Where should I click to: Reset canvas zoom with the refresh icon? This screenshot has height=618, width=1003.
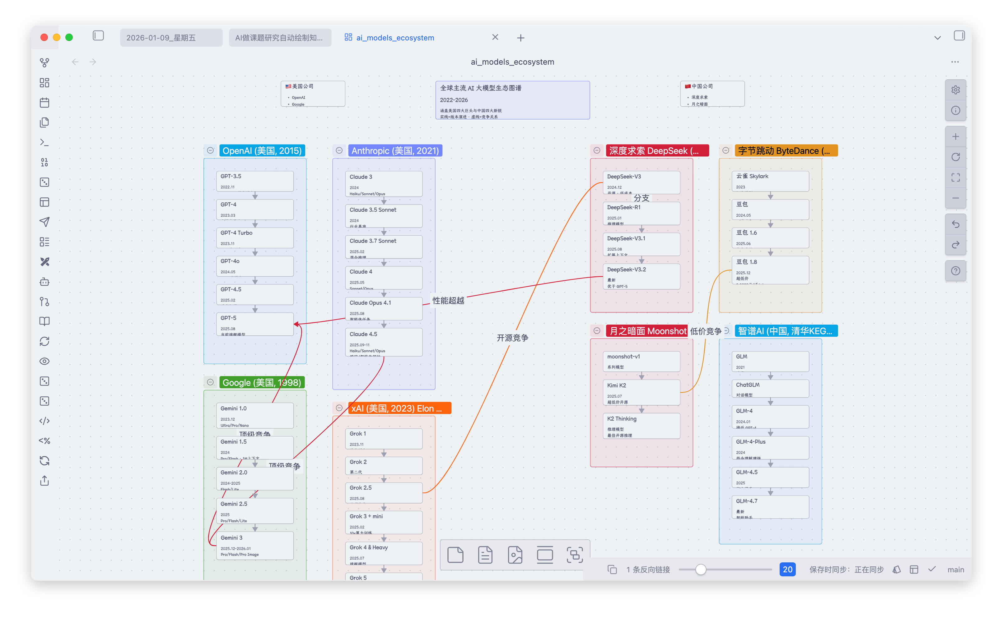pyautogui.click(x=955, y=157)
